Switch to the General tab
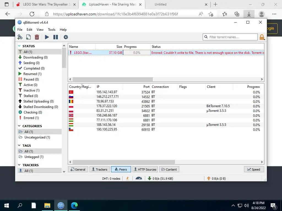This screenshot has width=282, height=211. point(78,169)
